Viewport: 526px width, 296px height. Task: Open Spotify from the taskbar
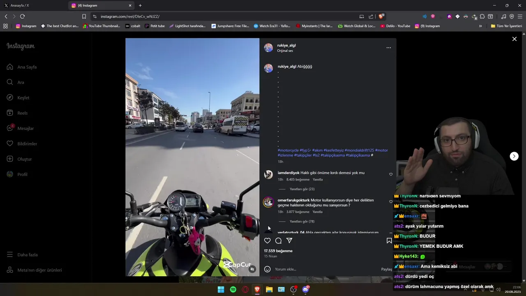pyautogui.click(x=233, y=289)
